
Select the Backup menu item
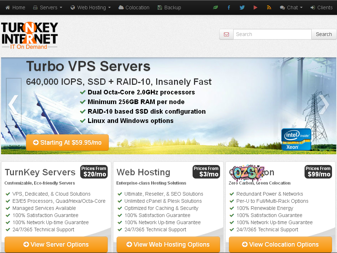click(169, 7)
